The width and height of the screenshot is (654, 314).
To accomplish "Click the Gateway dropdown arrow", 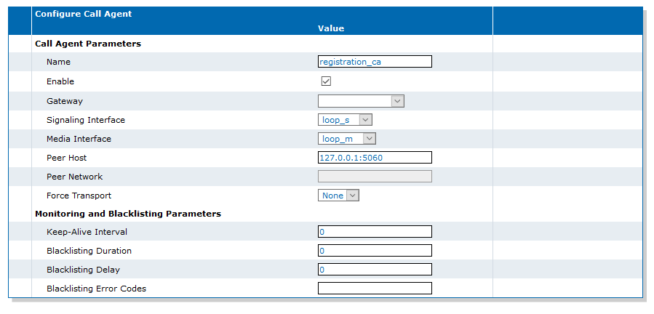I will pos(397,101).
